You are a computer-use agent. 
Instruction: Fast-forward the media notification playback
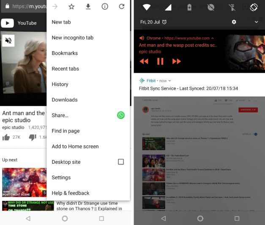pos(177,61)
